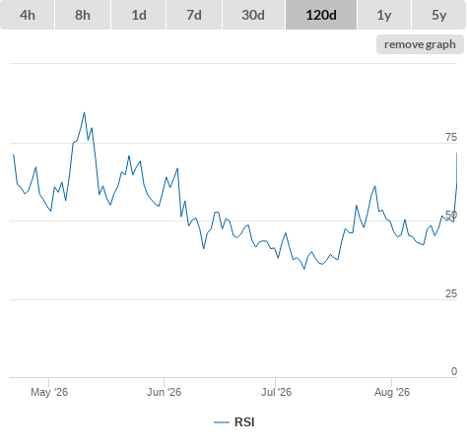This screenshot has width=467, height=448.
Task: Click the highest RSI peak in May
Action: [x=84, y=112]
